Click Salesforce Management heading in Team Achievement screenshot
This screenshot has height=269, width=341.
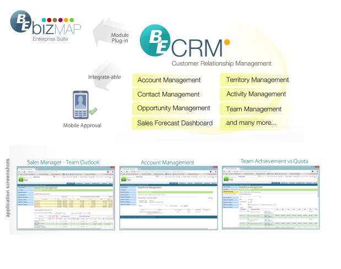[251, 187]
